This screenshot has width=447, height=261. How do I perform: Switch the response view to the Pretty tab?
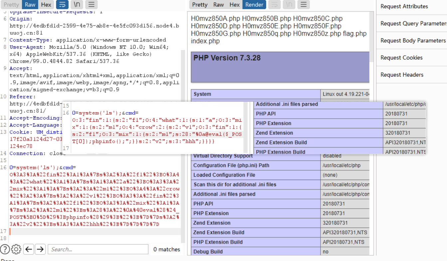coord(200,5)
